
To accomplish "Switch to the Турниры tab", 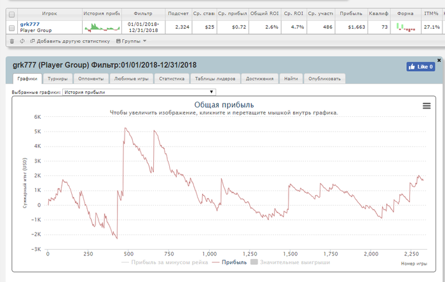I will (x=58, y=79).
